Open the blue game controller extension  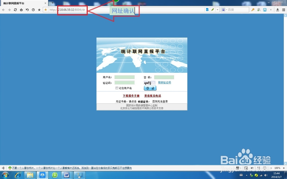tap(265, 10)
